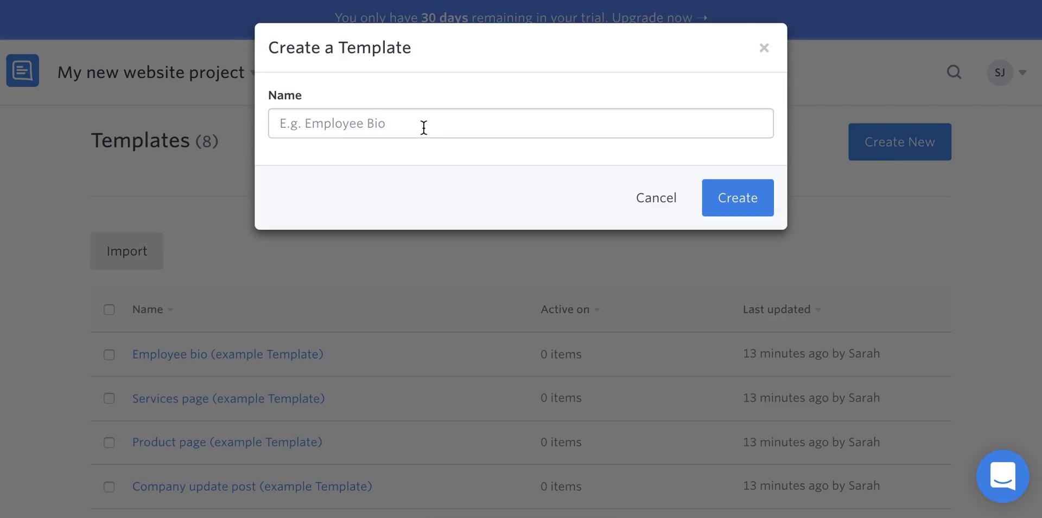Viewport: 1042px width, 518px height.
Task: Select '0 items' in Employee bio row
Action: tap(561, 354)
